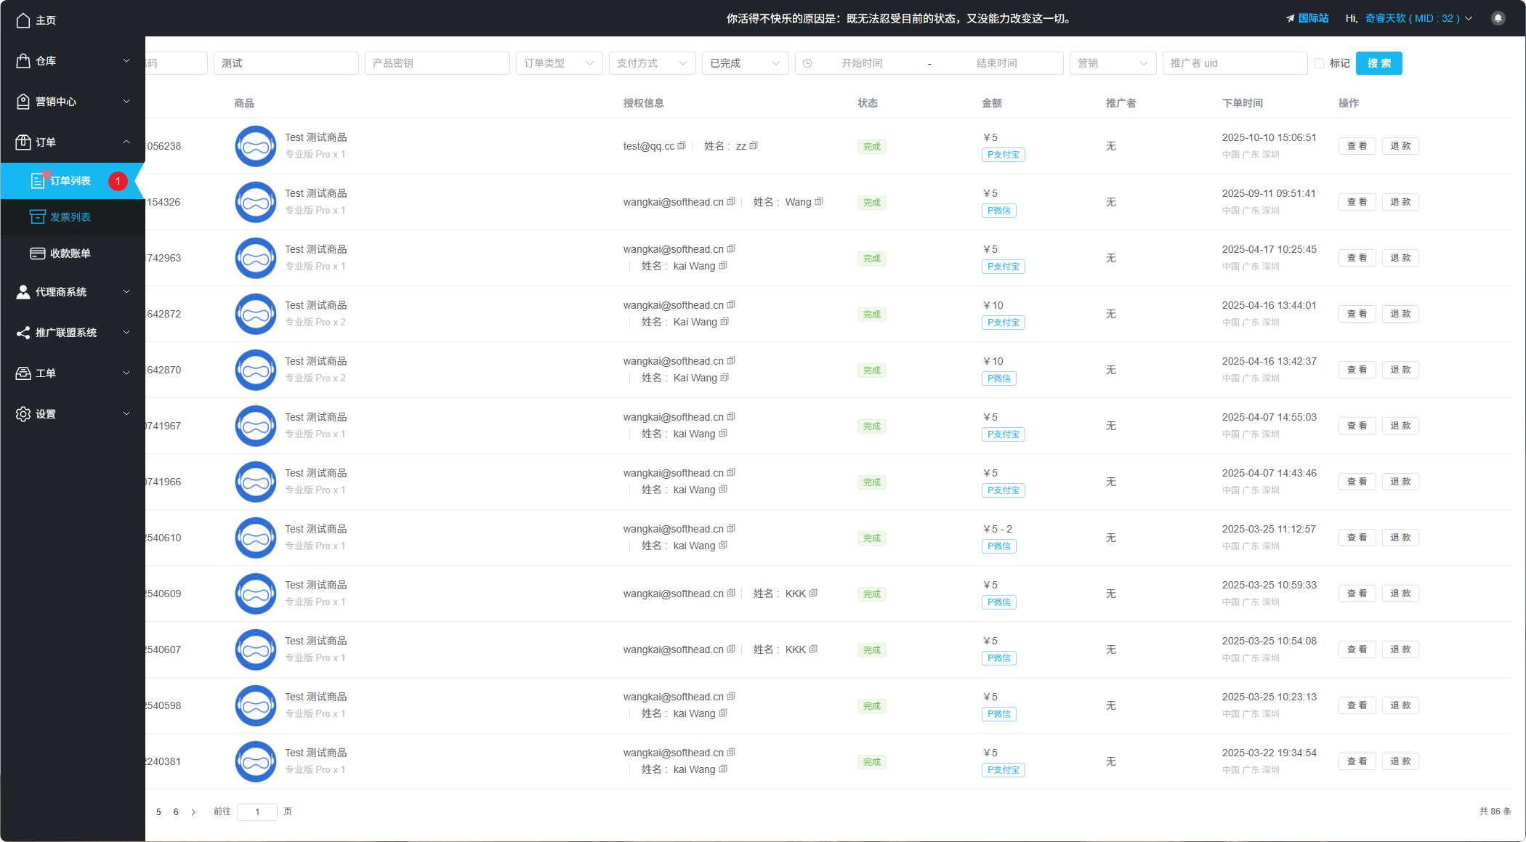Open the 主页 home icon in sidebar
1526x842 pixels.
coord(23,20)
